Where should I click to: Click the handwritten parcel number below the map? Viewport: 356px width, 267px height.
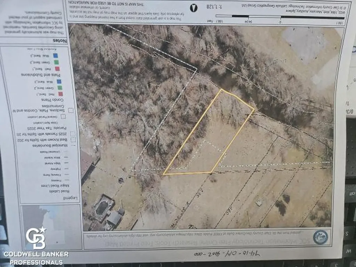(226, 254)
